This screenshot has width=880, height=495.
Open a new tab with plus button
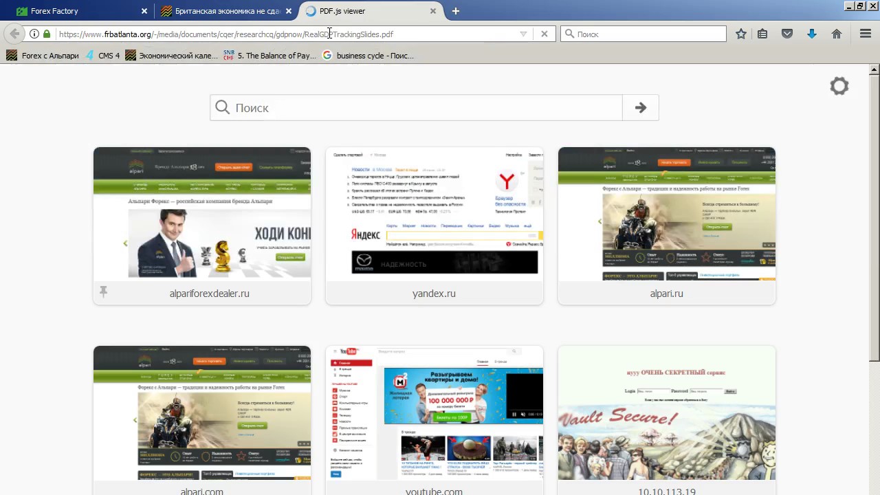tap(456, 11)
